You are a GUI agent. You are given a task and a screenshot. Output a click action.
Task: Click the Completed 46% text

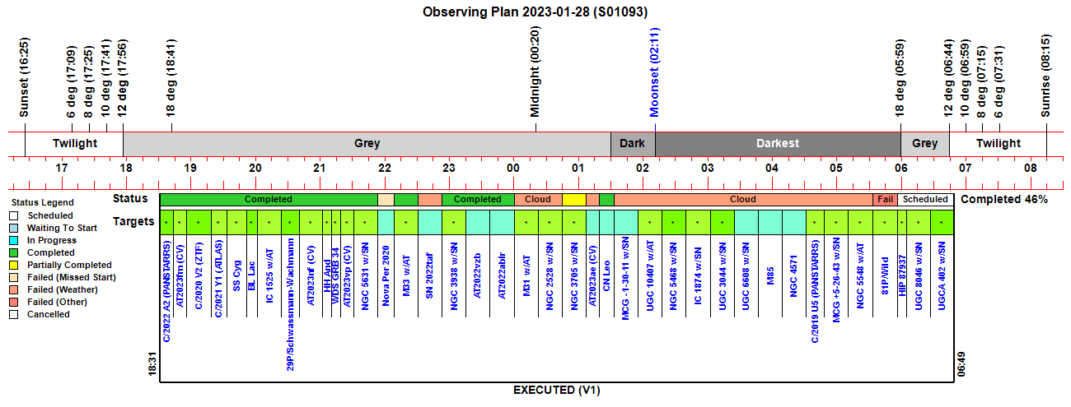pyautogui.click(x=1004, y=199)
